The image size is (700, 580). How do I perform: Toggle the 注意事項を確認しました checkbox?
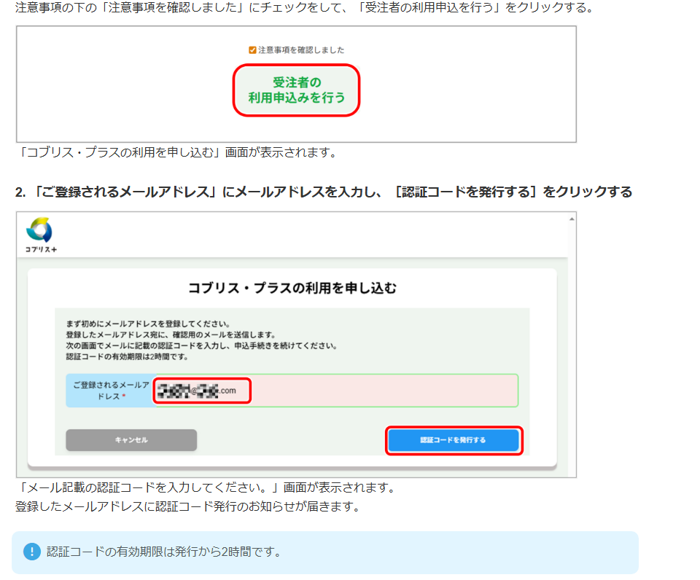pos(252,50)
